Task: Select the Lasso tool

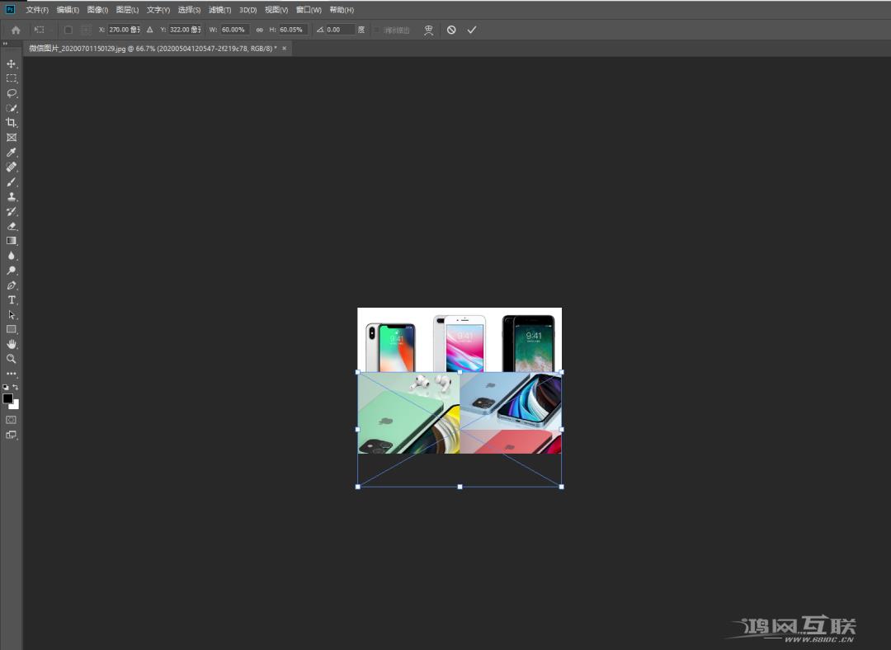Action: [x=12, y=93]
